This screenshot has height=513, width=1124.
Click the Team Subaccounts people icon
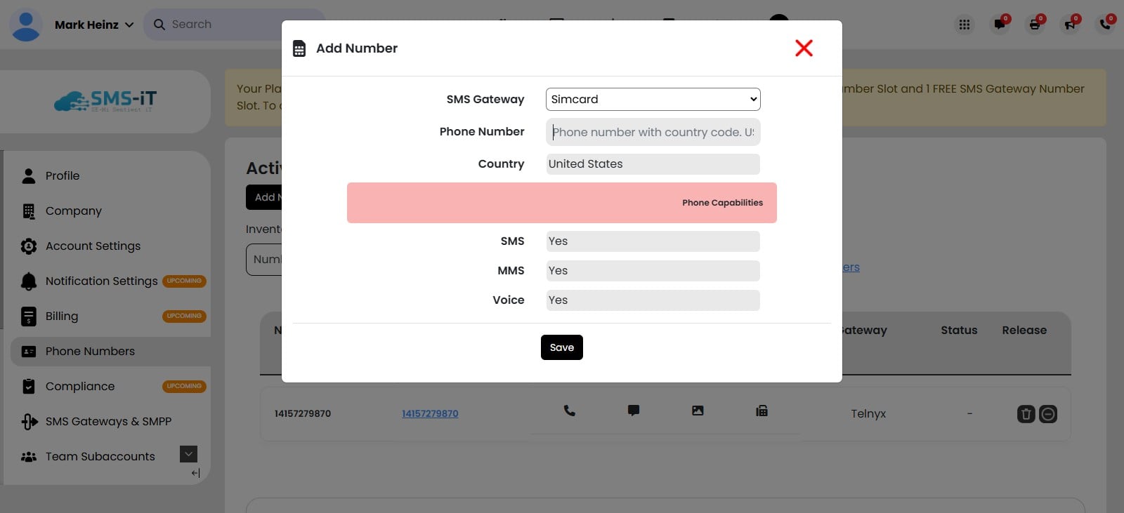click(29, 457)
